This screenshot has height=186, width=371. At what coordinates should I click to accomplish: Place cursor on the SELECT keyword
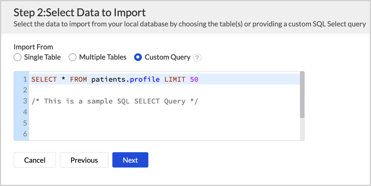click(x=44, y=79)
